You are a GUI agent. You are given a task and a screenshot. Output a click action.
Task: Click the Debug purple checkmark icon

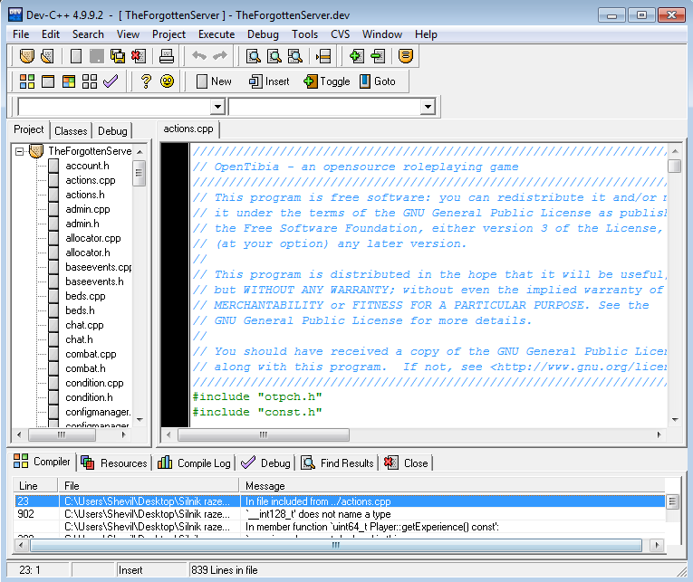(x=111, y=81)
